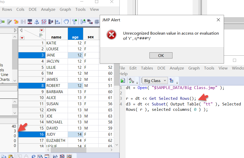Viewport: 244px width, 158px height.
Task: Open the Tables menu in the script window
Action: [147, 68]
